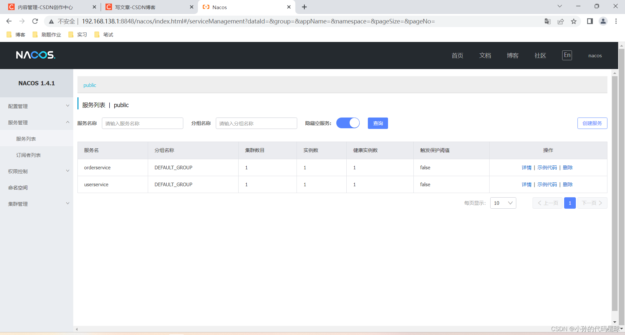
Task: Open the 博客 bookmark folder
Action: [16, 35]
